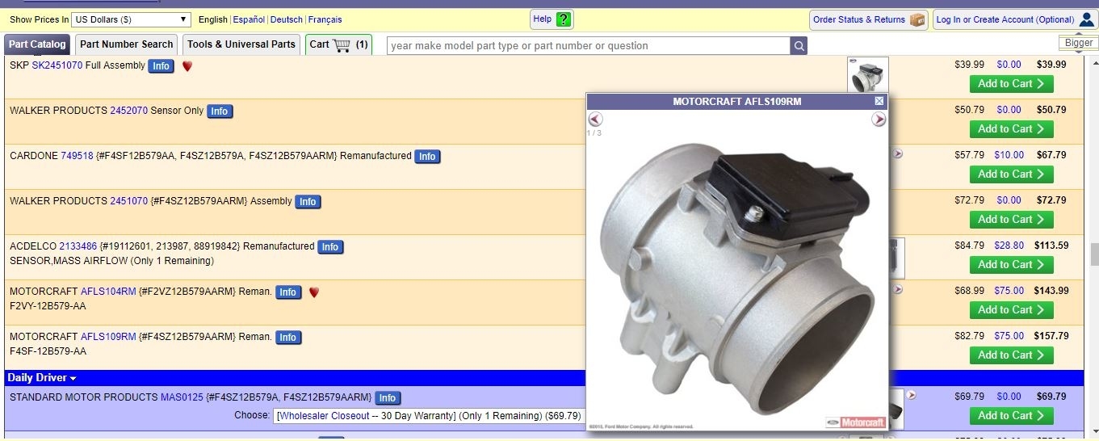Viewport: 1099px width, 441px height.
Task: Open the Cart (1) tab
Action: [339, 45]
